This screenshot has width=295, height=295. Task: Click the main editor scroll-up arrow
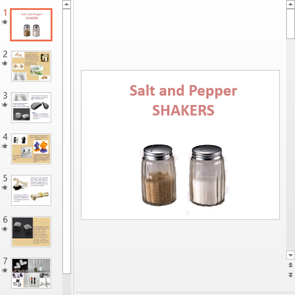[x=290, y=4]
